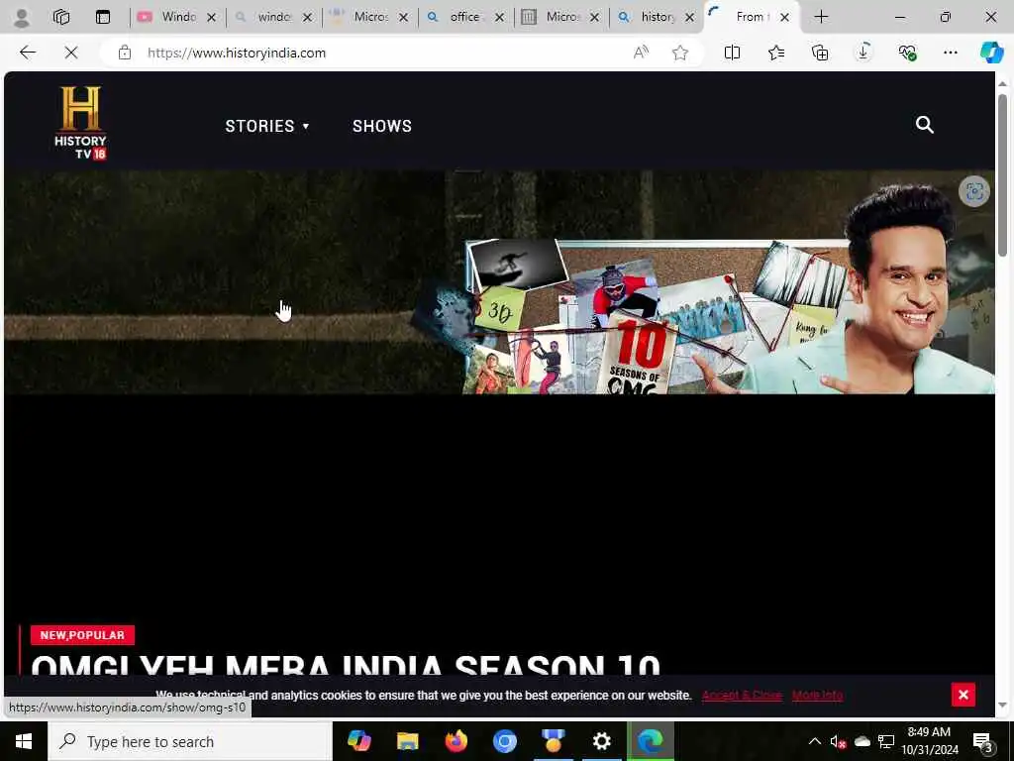Image resolution: width=1014 pixels, height=761 pixels.
Task: Open the site search magnifier icon
Action: (x=925, y=125)
